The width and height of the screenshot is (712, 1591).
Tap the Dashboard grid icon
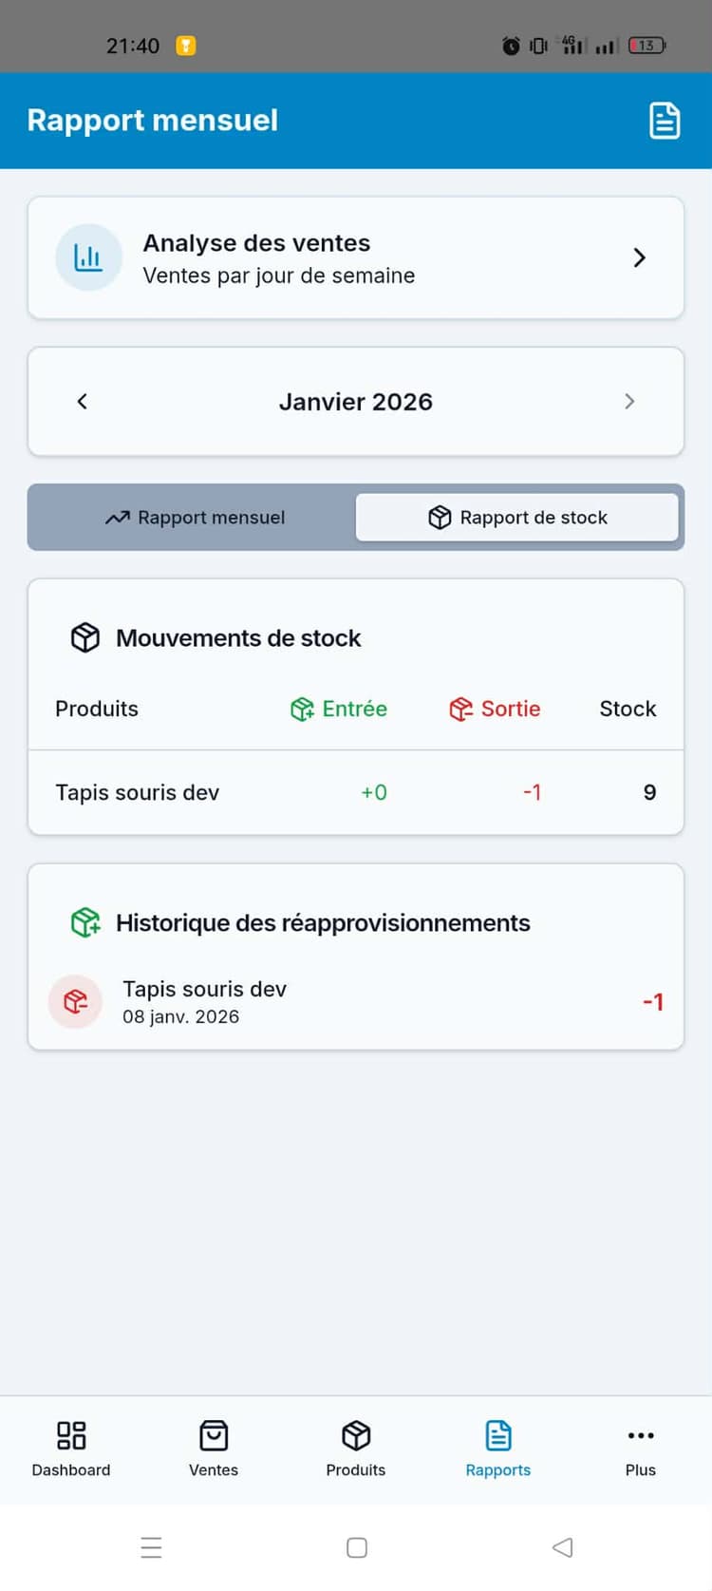coord(71,1434)
